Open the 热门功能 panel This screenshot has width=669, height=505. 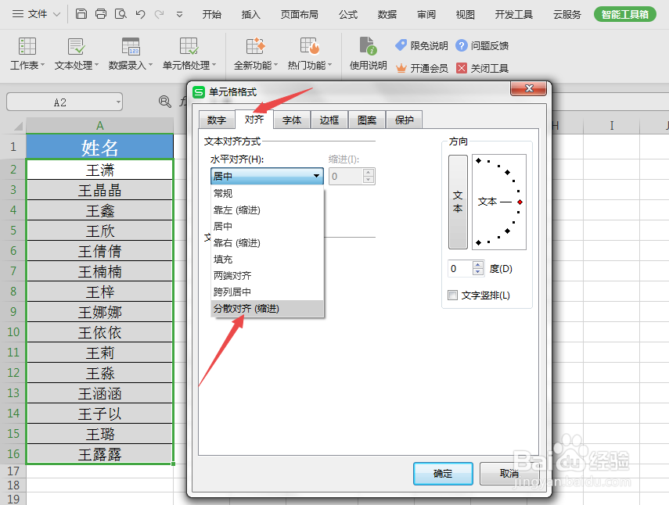pyautogui.click(x=308, y=53)
